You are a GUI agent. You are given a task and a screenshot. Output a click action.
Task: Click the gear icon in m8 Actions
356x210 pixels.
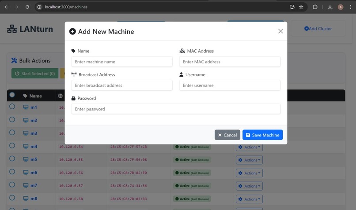240,199
